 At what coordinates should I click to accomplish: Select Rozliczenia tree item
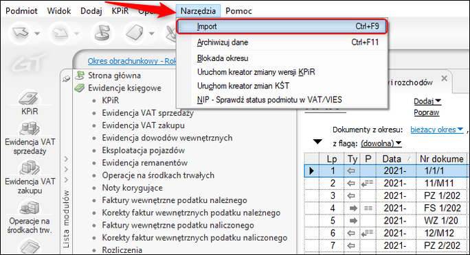(122, 250)
